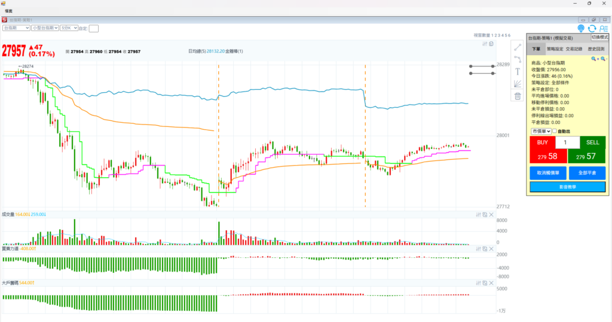Open the 5分K timeframe dropdown
612x322 pixels.
tap(68, 28)
